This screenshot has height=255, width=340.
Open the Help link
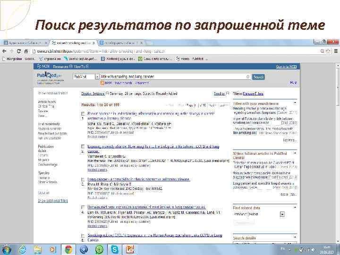[293, 83]
